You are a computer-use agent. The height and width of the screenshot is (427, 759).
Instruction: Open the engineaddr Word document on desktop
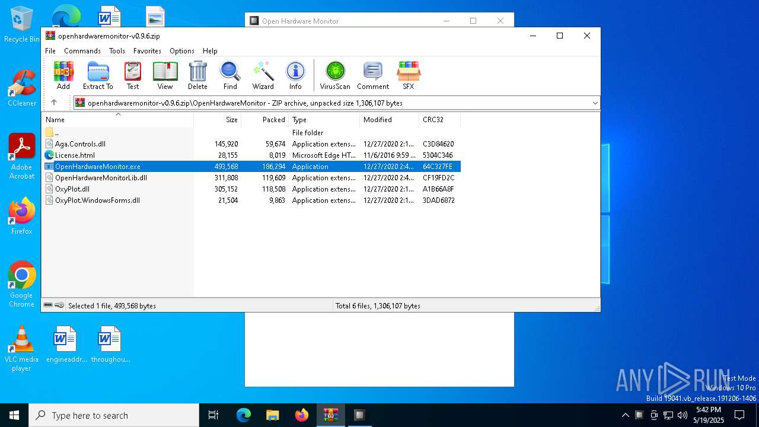(x=66, y=345)
